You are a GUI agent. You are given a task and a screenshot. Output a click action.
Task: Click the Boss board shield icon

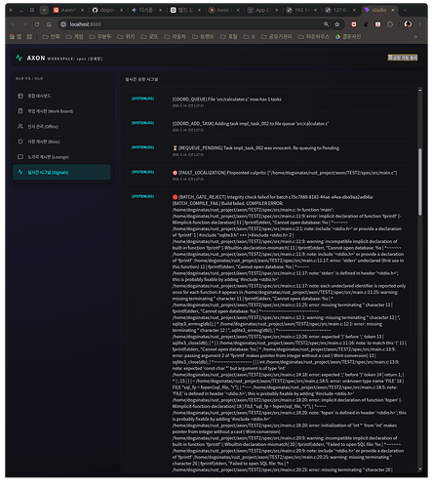20,142
